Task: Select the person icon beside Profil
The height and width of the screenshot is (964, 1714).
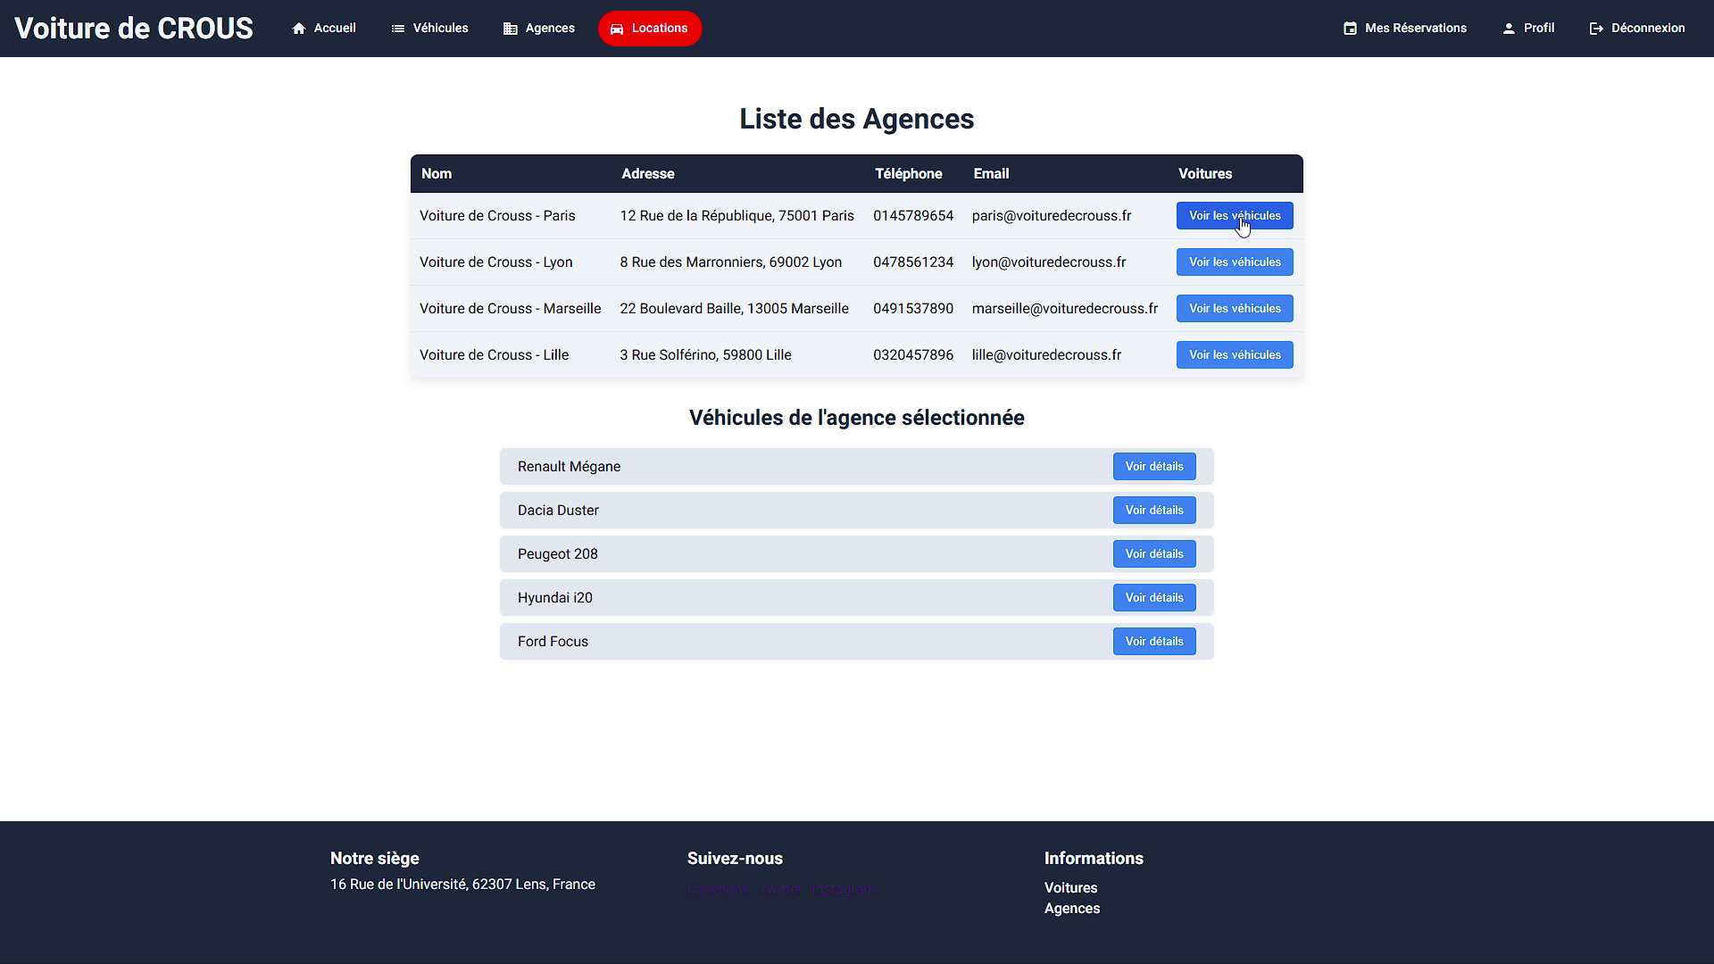Action: coord(1508,28)
